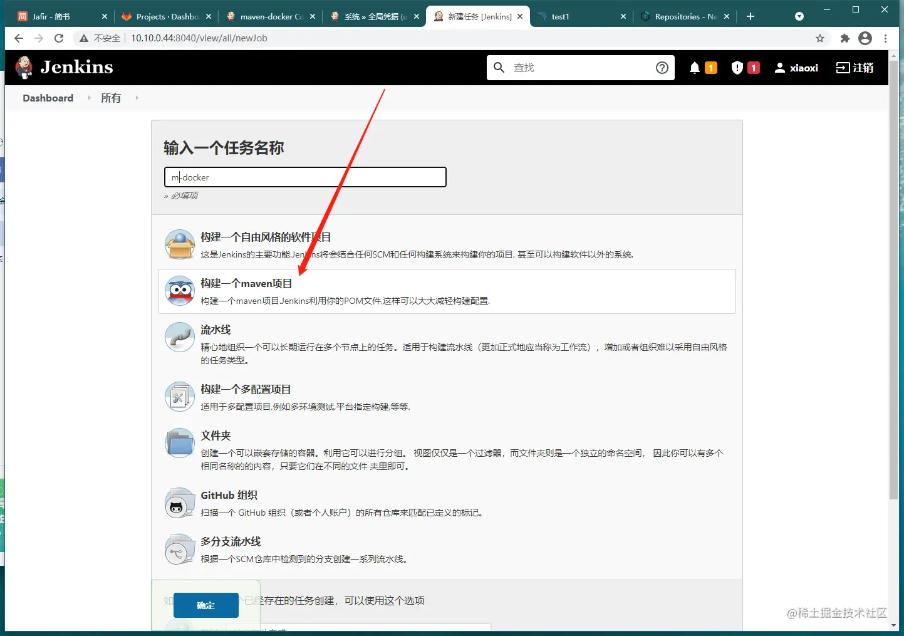Select the 流水线 pipeline pipe icon

click(180, 337)
